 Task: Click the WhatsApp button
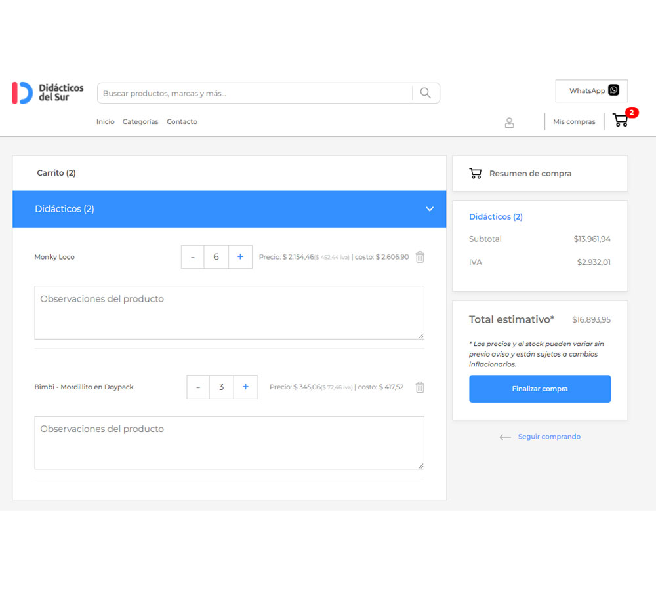[592, 90]
